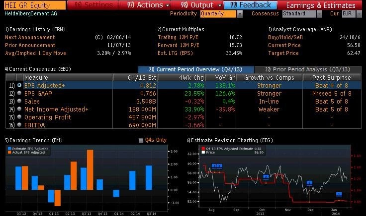Viewport: 366px width, 216px height.
Task: Click the Beat 4 of 8 cell
Action: [x=332, y=86]
